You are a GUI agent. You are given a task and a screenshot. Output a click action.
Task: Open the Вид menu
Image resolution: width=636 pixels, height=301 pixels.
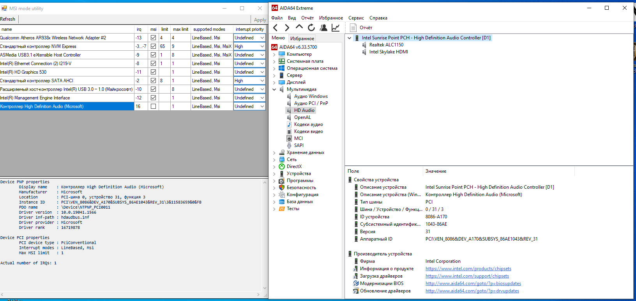click(292, 18)
